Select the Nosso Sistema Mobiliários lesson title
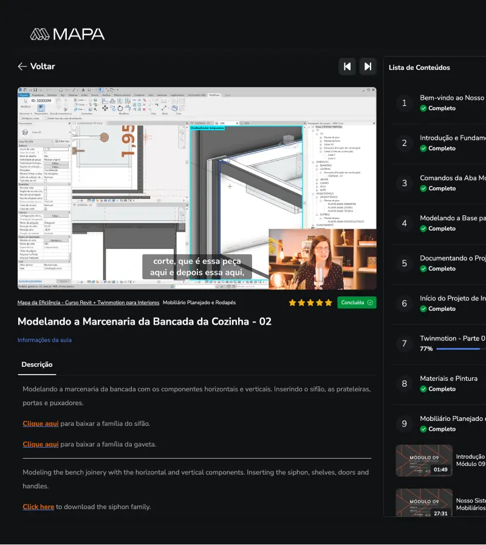Image resolution: width=486 pixels, height=545 pixels. 470,504
